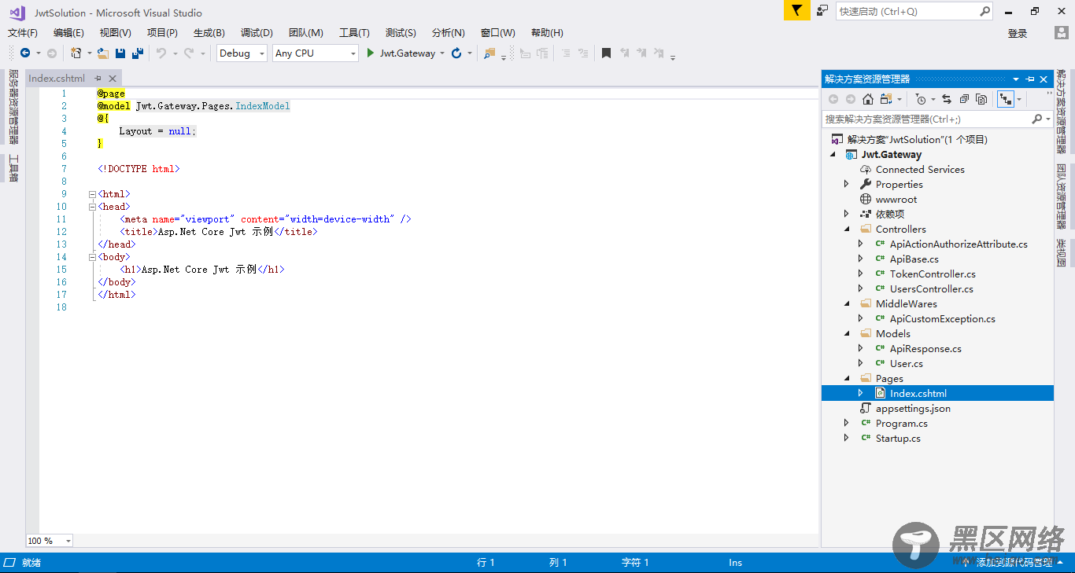
Task: Open the 编辑(E) menu
Action: [x=68, y=32]
